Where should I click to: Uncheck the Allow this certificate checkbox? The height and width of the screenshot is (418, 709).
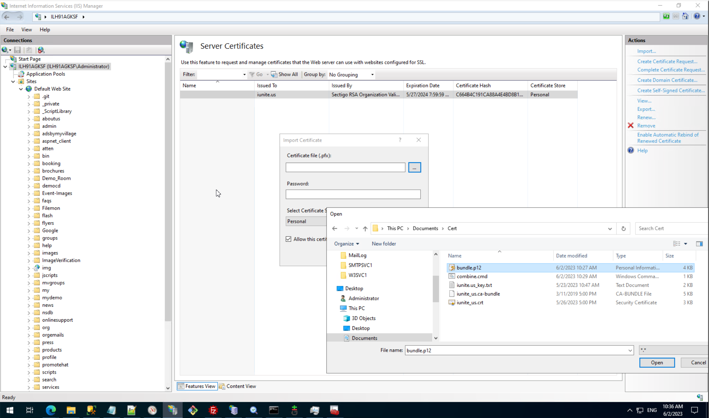coord(289,239)
